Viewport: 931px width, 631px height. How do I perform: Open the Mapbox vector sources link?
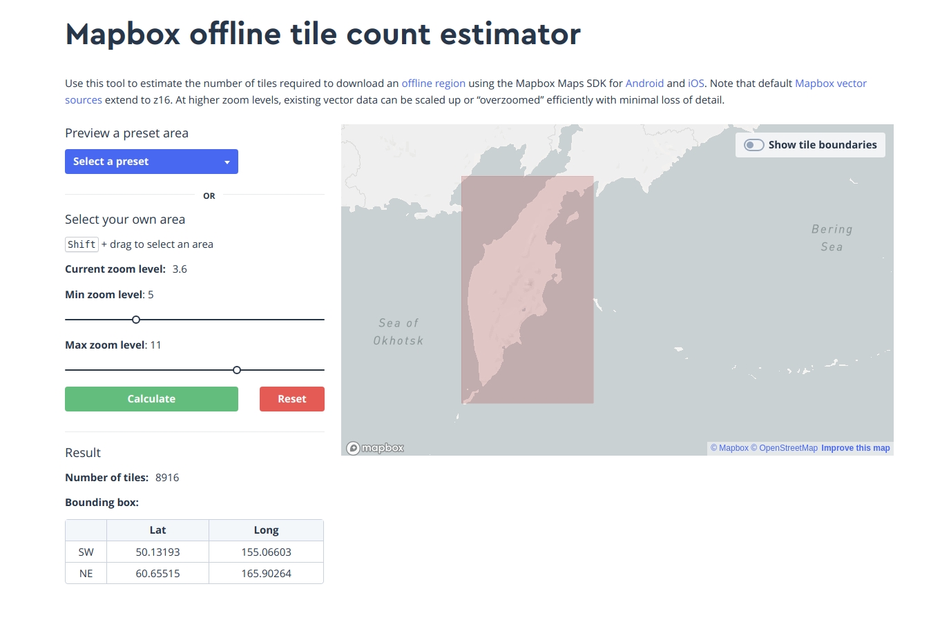coord(830,84)
